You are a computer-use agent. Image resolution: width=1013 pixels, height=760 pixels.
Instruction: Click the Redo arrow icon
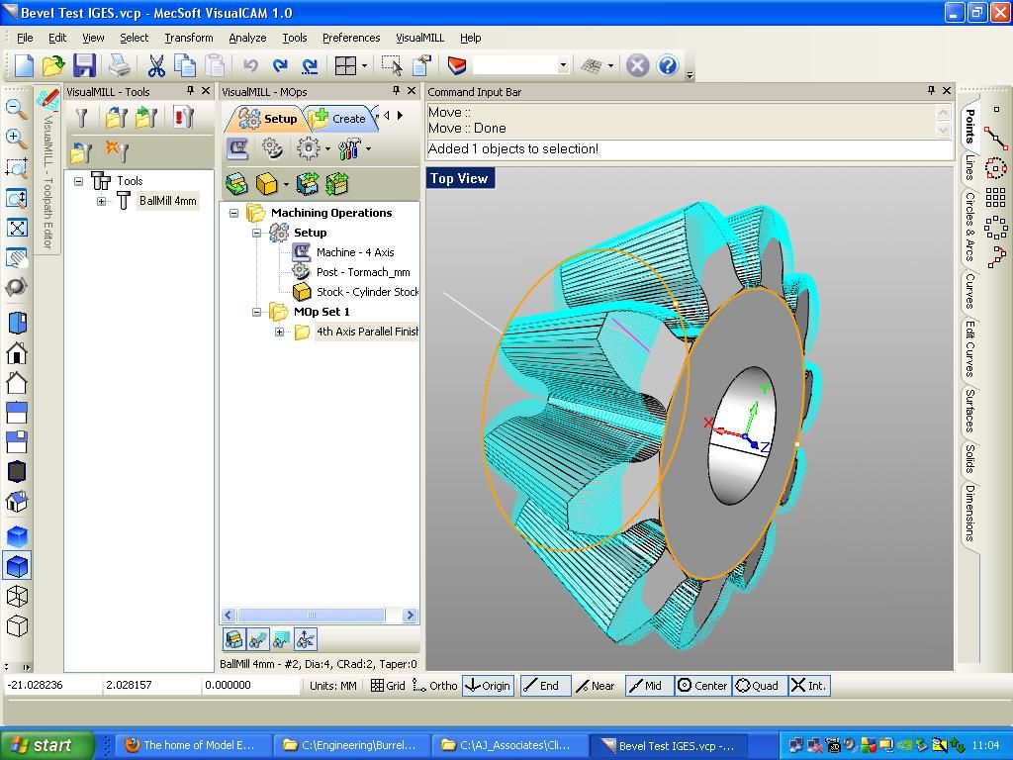tap(280, 65)
